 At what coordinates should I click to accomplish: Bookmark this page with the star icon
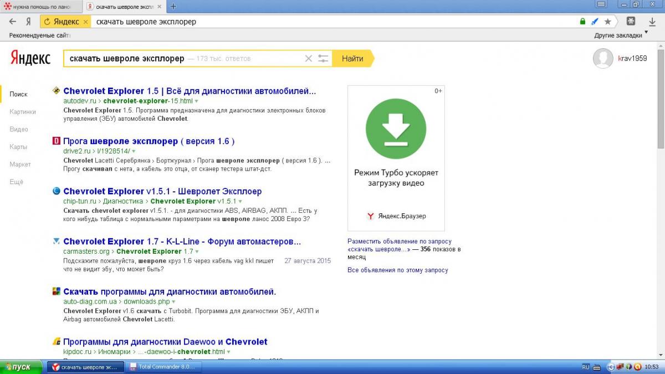click(x=608, y=22)
